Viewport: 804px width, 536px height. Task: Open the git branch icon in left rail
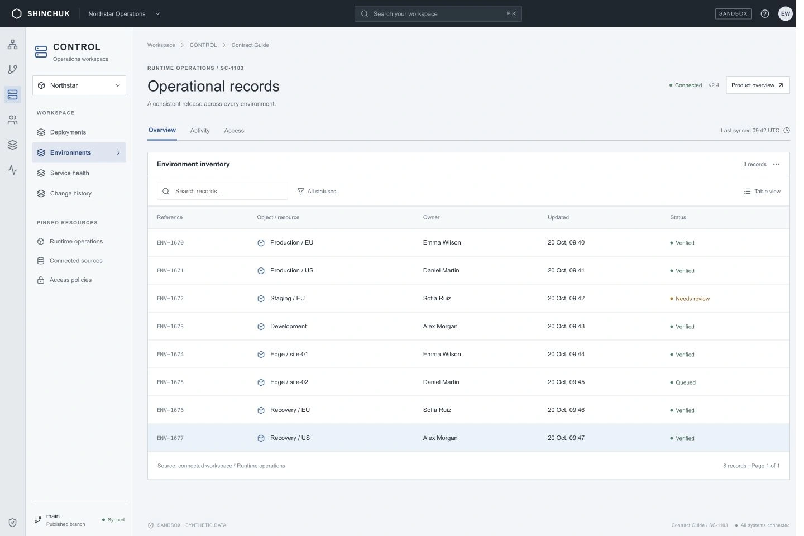[12, 70]
